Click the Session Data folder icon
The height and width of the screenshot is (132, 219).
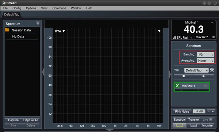tap(7, 30)
